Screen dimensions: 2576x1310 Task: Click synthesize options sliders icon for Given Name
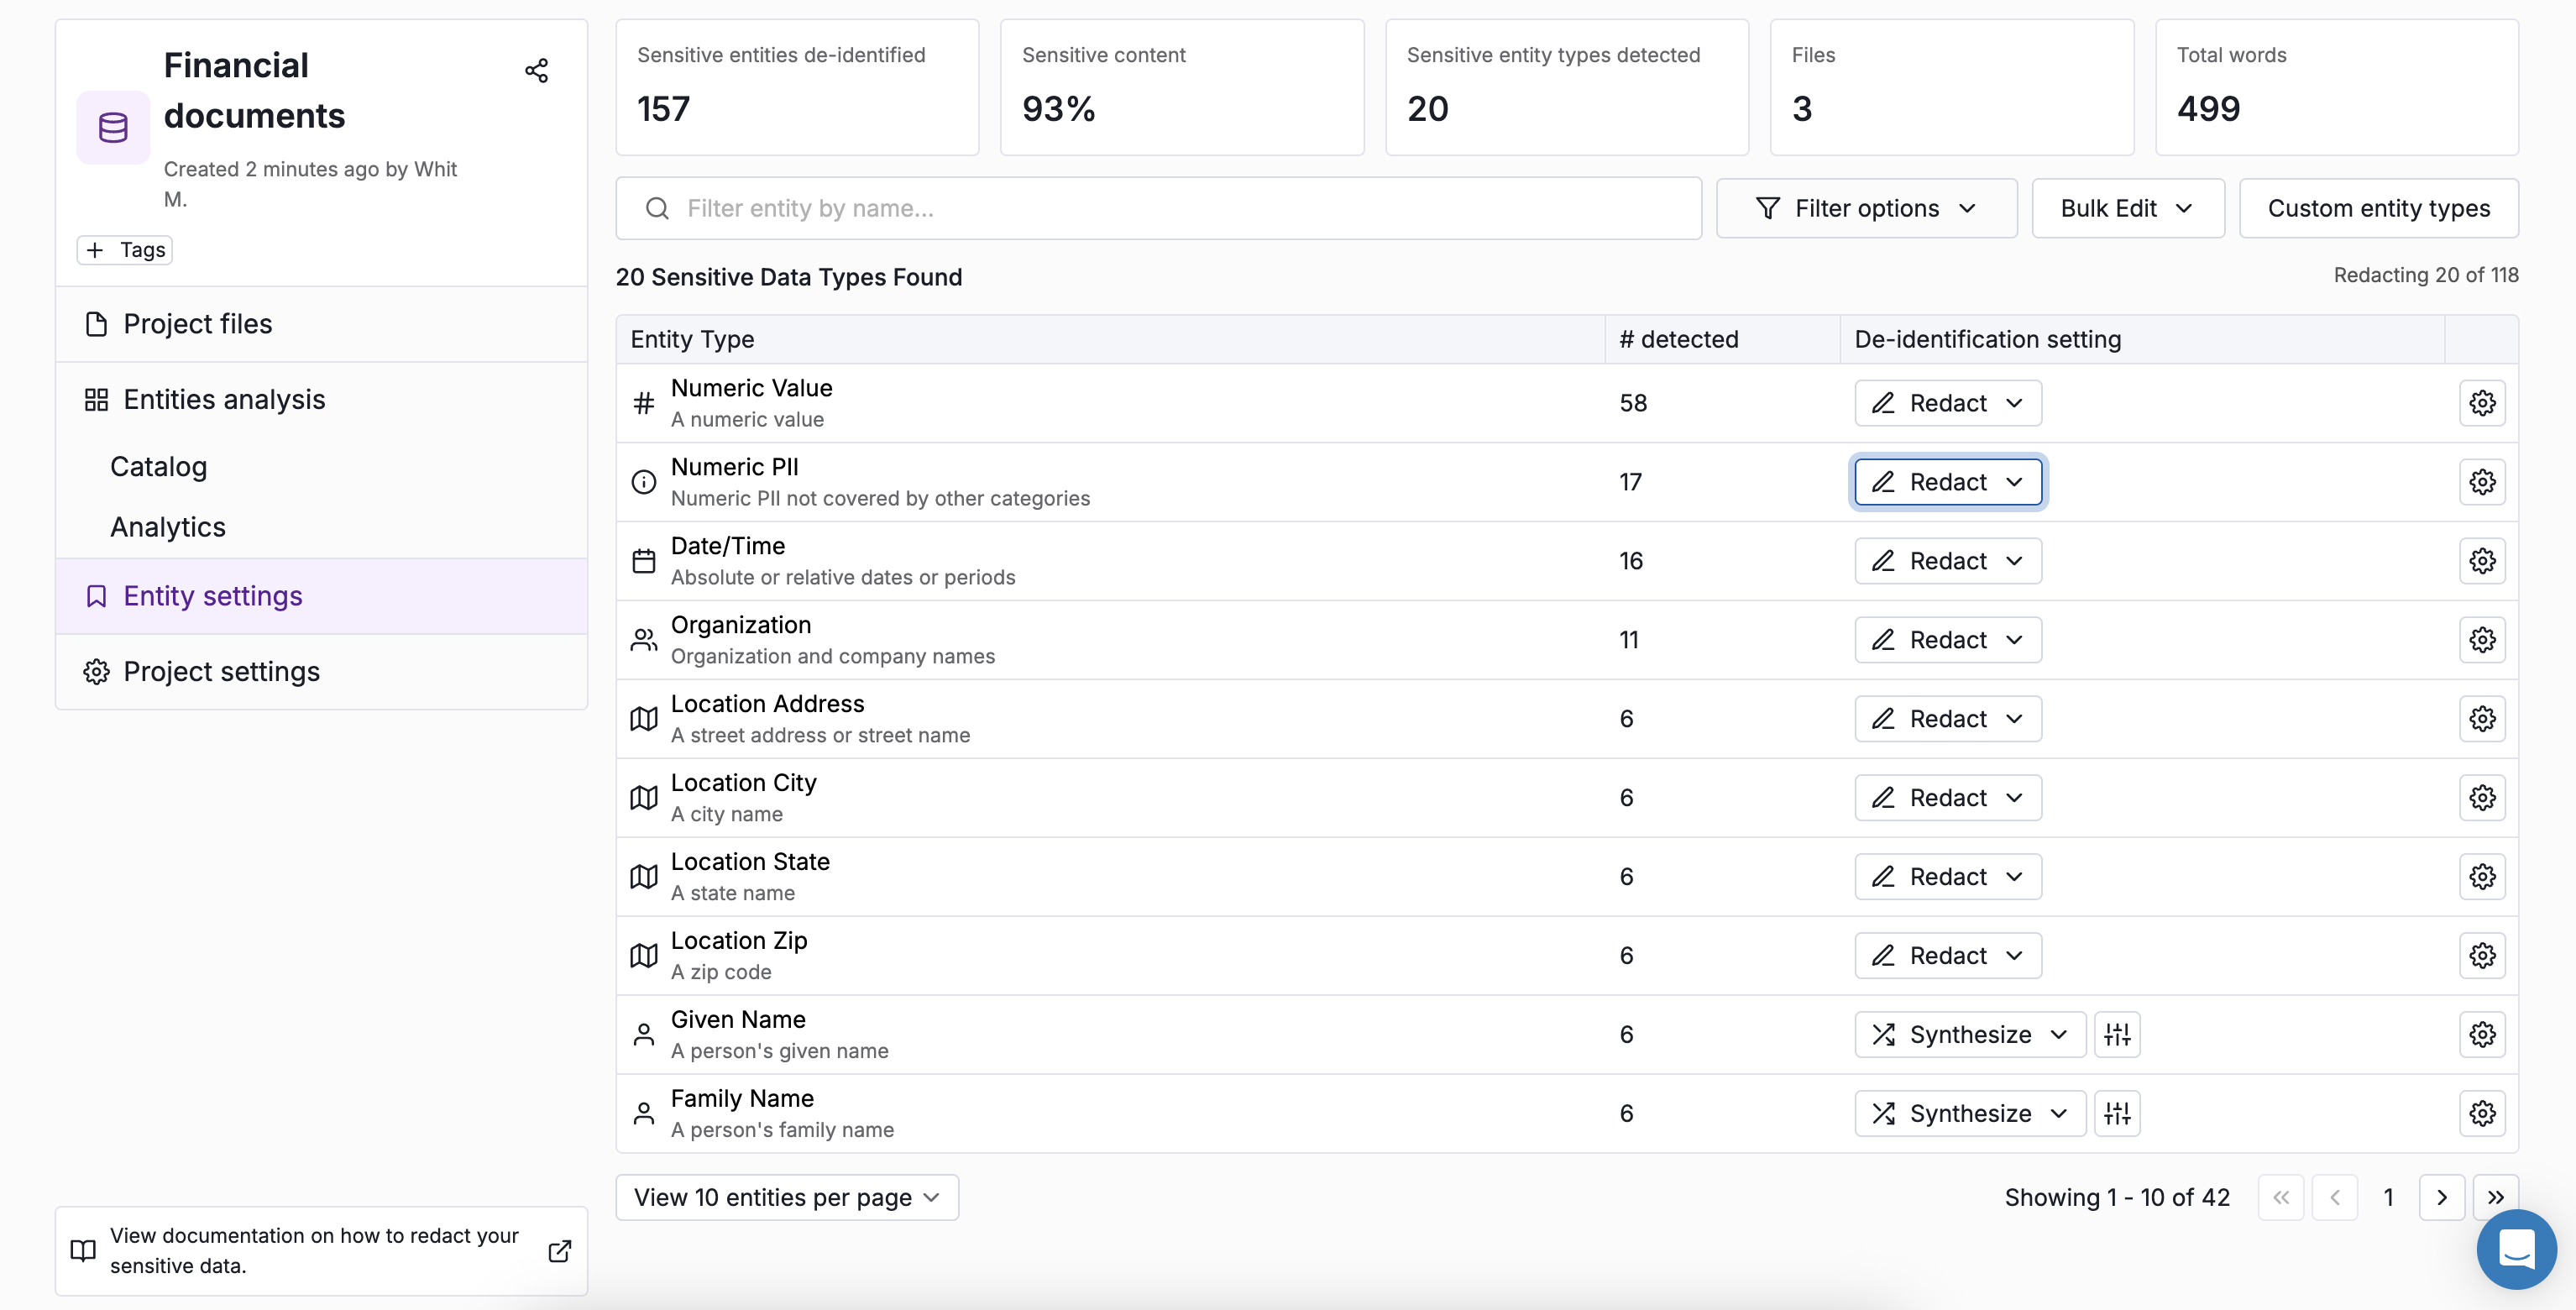click(x=2116, y=1034)
